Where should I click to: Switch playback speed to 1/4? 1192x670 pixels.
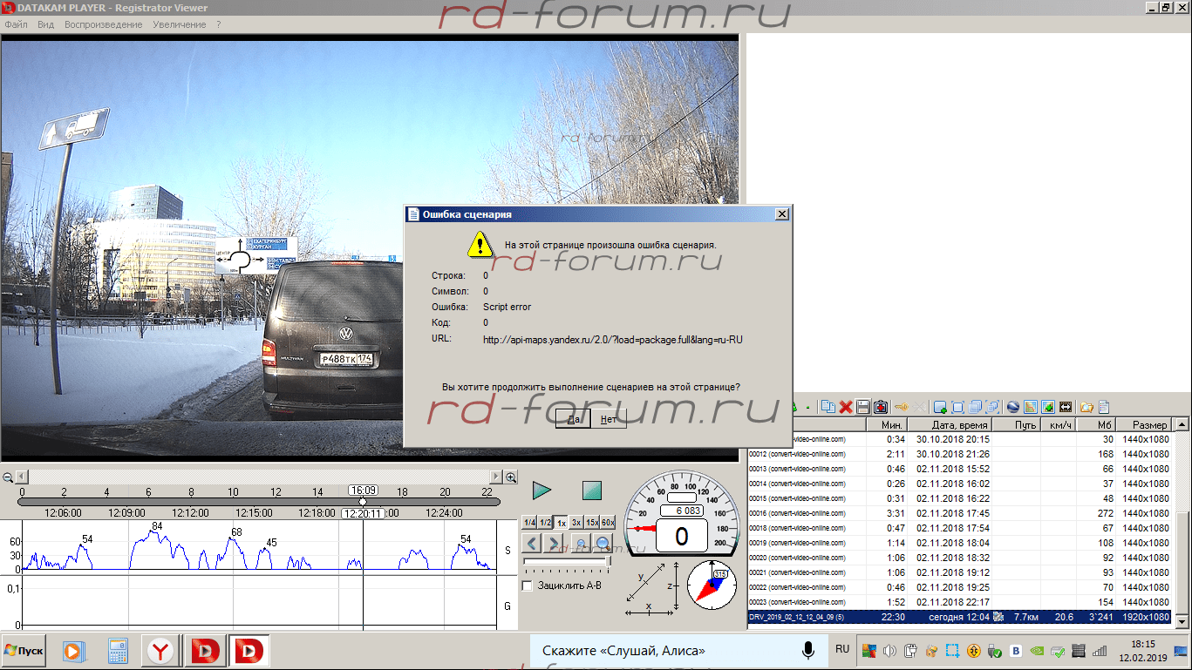pos(528,522)
